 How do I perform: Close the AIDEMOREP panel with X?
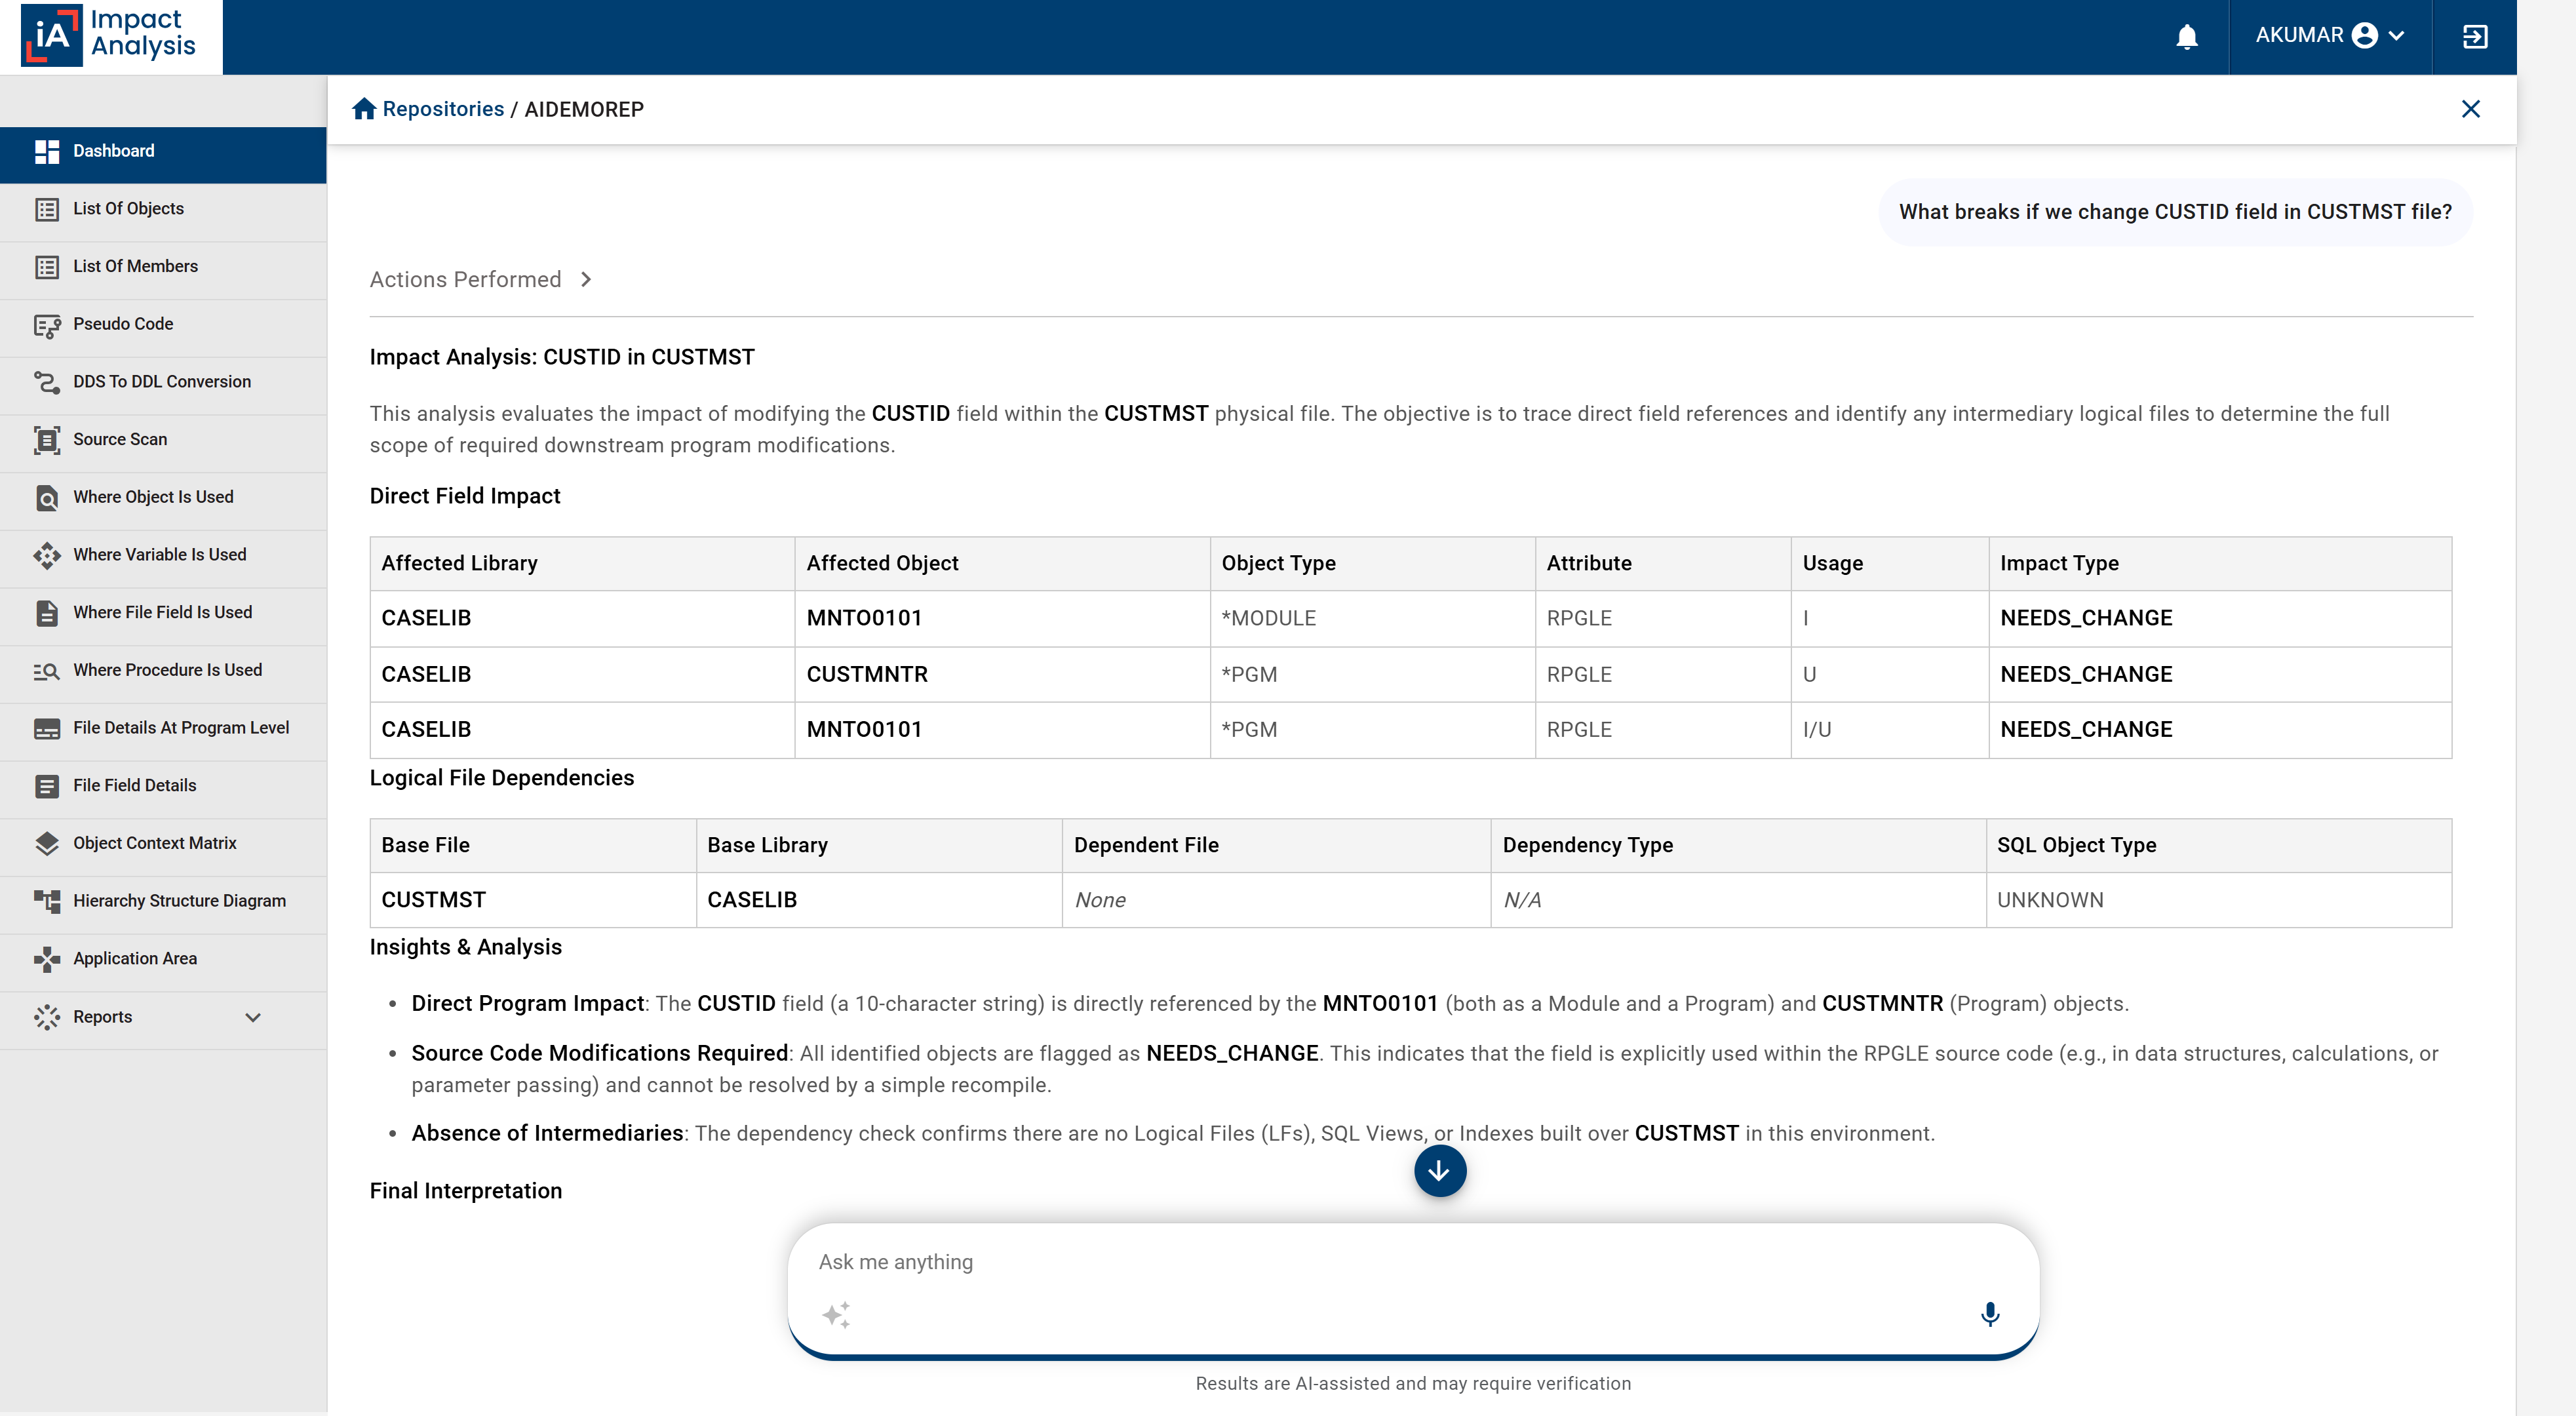click(2470, 109)
